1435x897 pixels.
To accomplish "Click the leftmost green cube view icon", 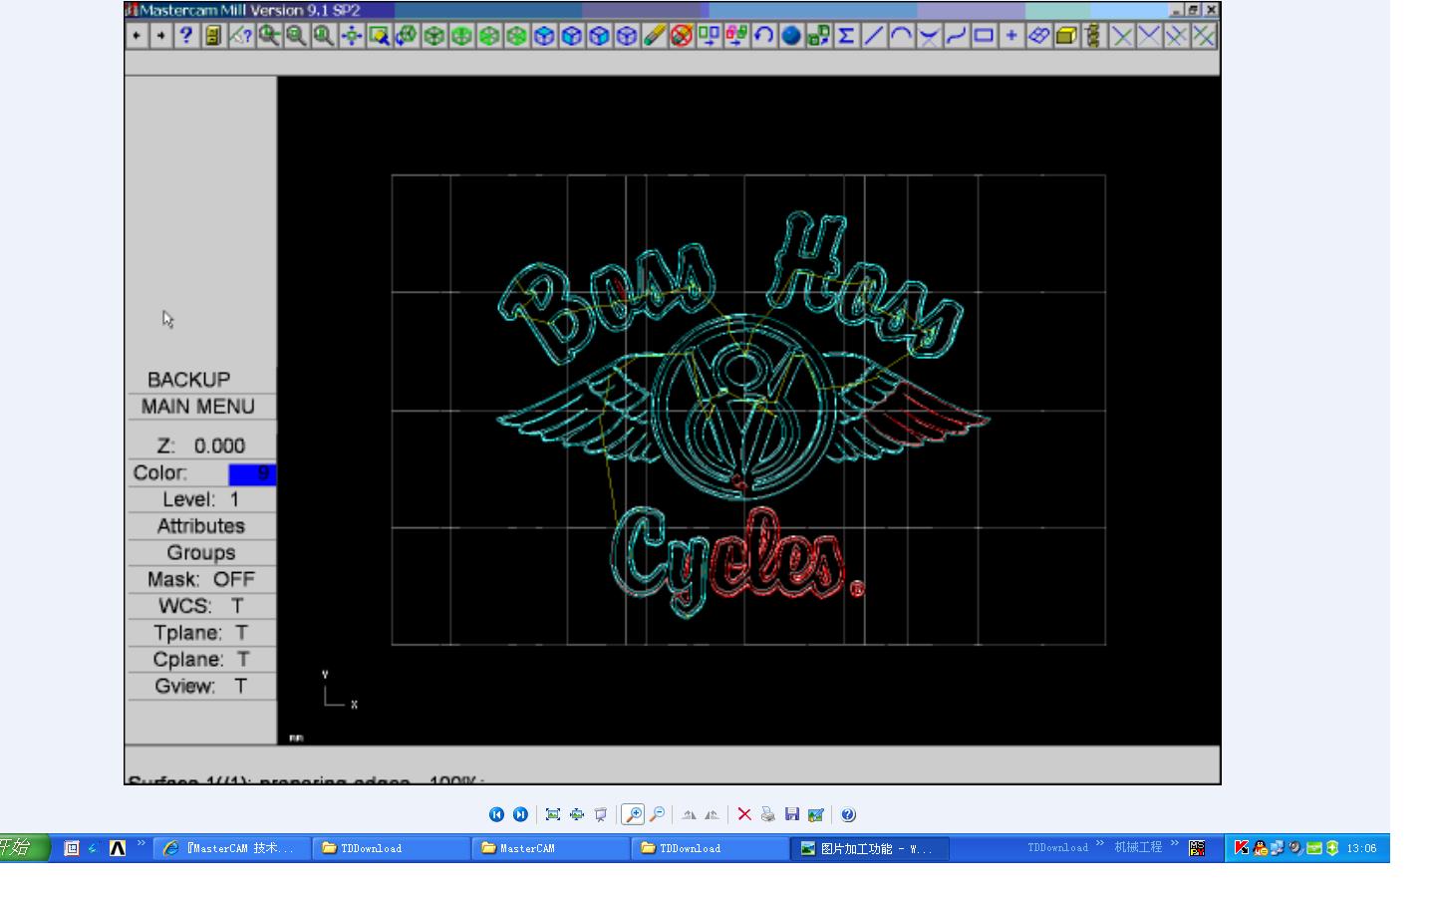I will click(433, 36).
